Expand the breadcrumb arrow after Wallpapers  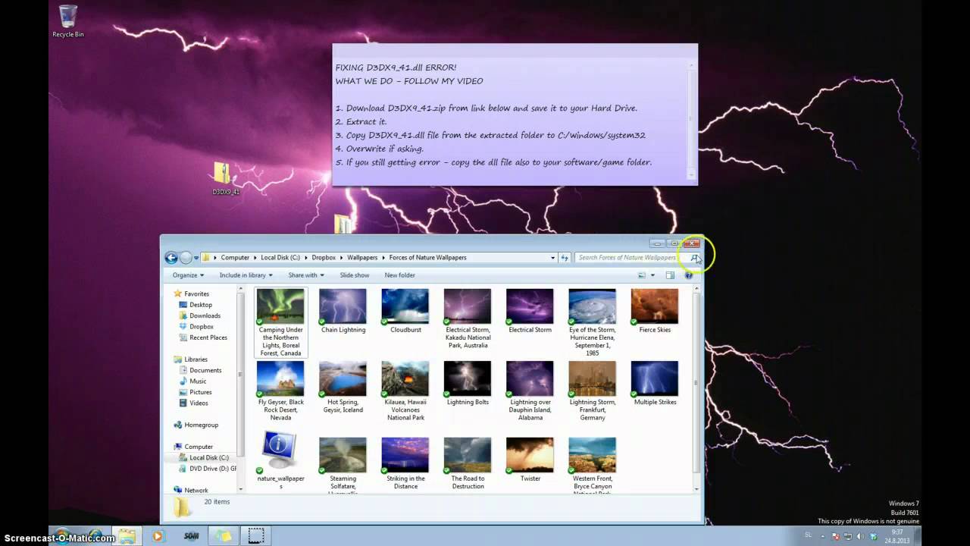coord(383,258)
